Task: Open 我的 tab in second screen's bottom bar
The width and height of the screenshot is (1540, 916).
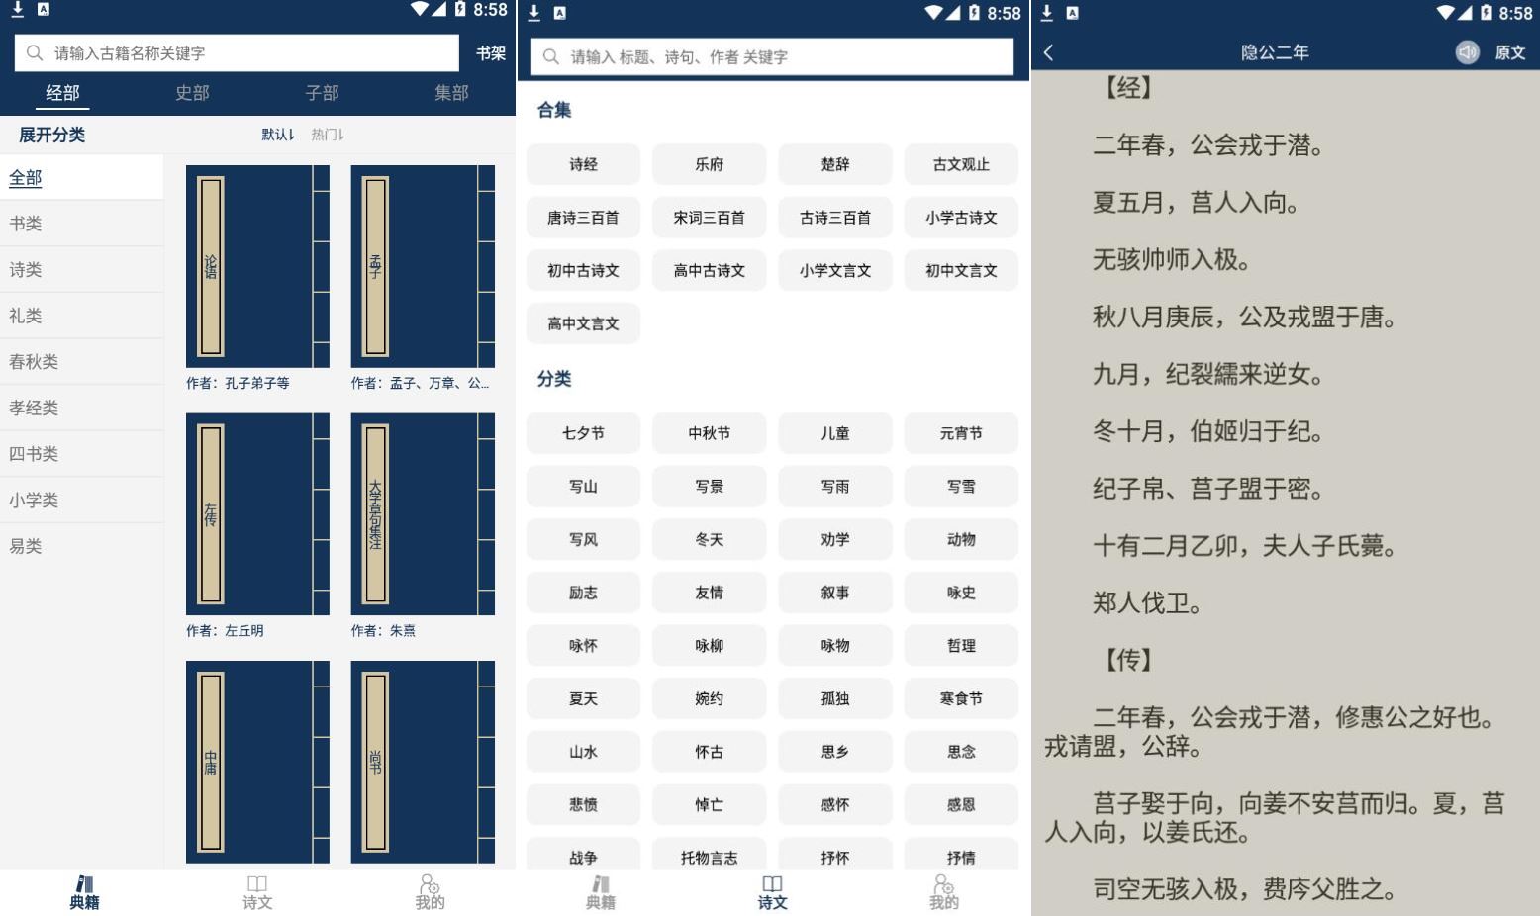Action: [944, 892]
